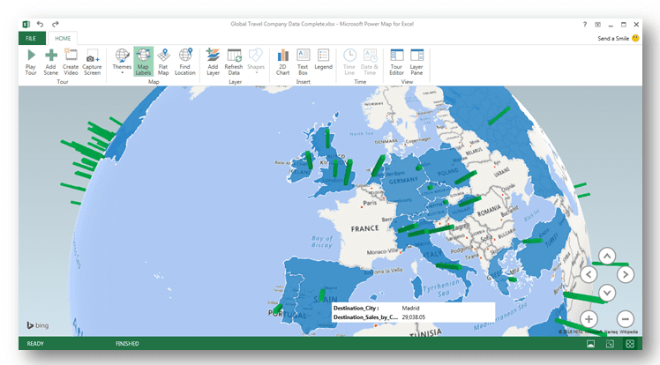Click the FRANCE map label
The width and height of the screenshot is (660, 365).
click(x=364, y=228)
